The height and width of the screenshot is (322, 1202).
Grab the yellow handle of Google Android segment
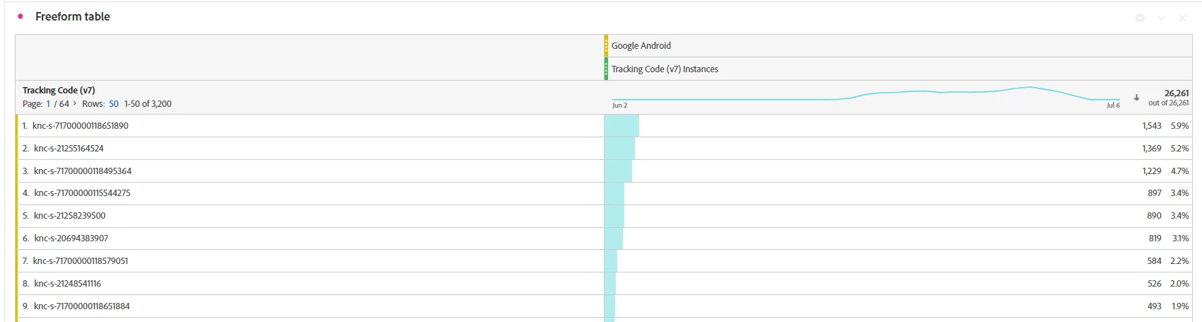click(x=606, y=45)
